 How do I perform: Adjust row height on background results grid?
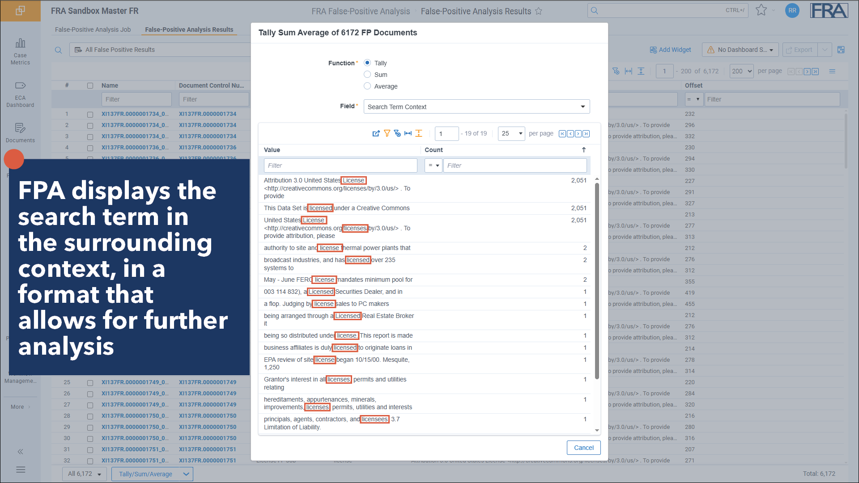(x=641, y=71)
